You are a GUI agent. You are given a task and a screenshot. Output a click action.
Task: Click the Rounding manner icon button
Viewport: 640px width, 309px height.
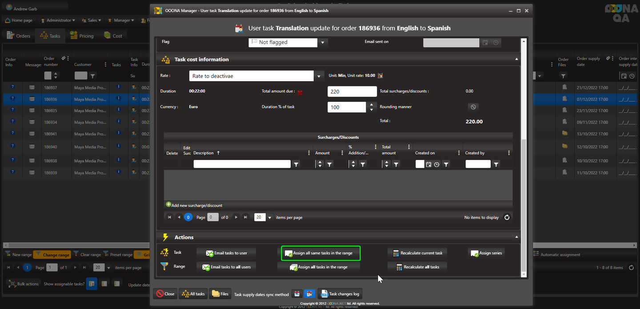pos(473,107)
